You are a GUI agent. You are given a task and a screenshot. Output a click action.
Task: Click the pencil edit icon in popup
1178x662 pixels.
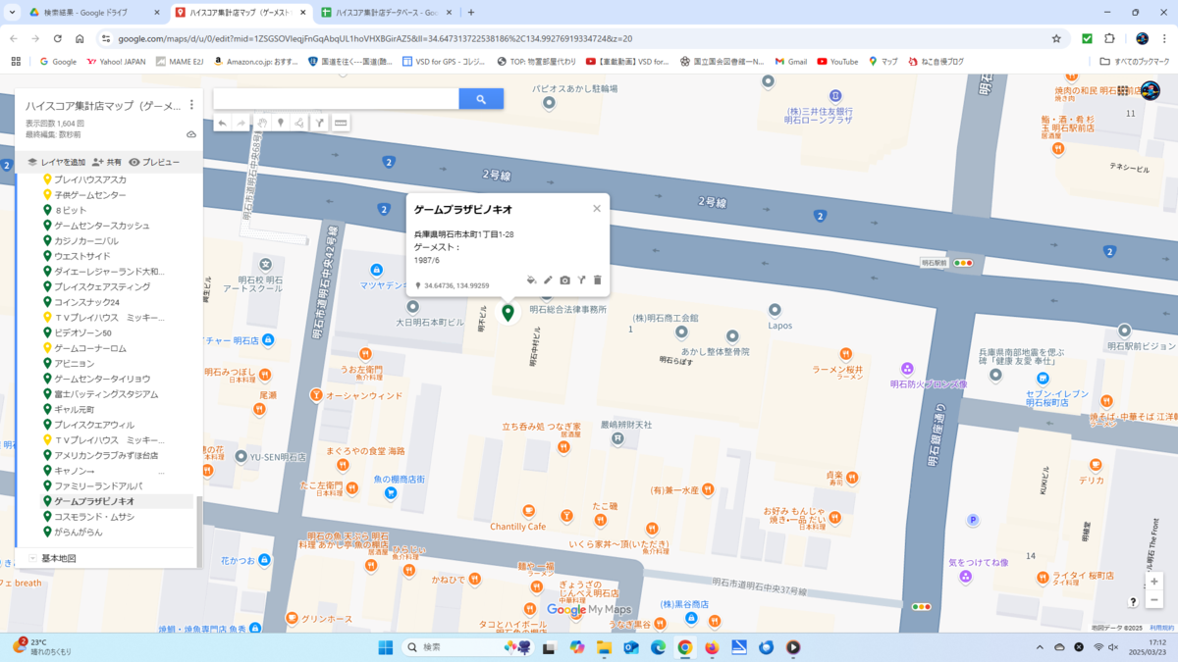click(x=549, y=280)
